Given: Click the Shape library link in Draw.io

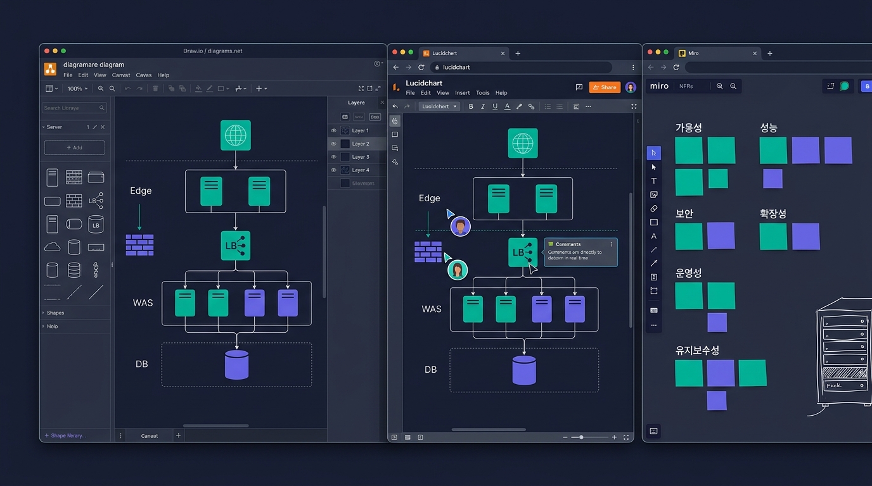Looking at the screenshot, I should (65, 435).
